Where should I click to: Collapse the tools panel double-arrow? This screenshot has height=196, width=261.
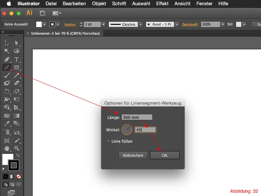pyautogui.click(x=3, y=32)
